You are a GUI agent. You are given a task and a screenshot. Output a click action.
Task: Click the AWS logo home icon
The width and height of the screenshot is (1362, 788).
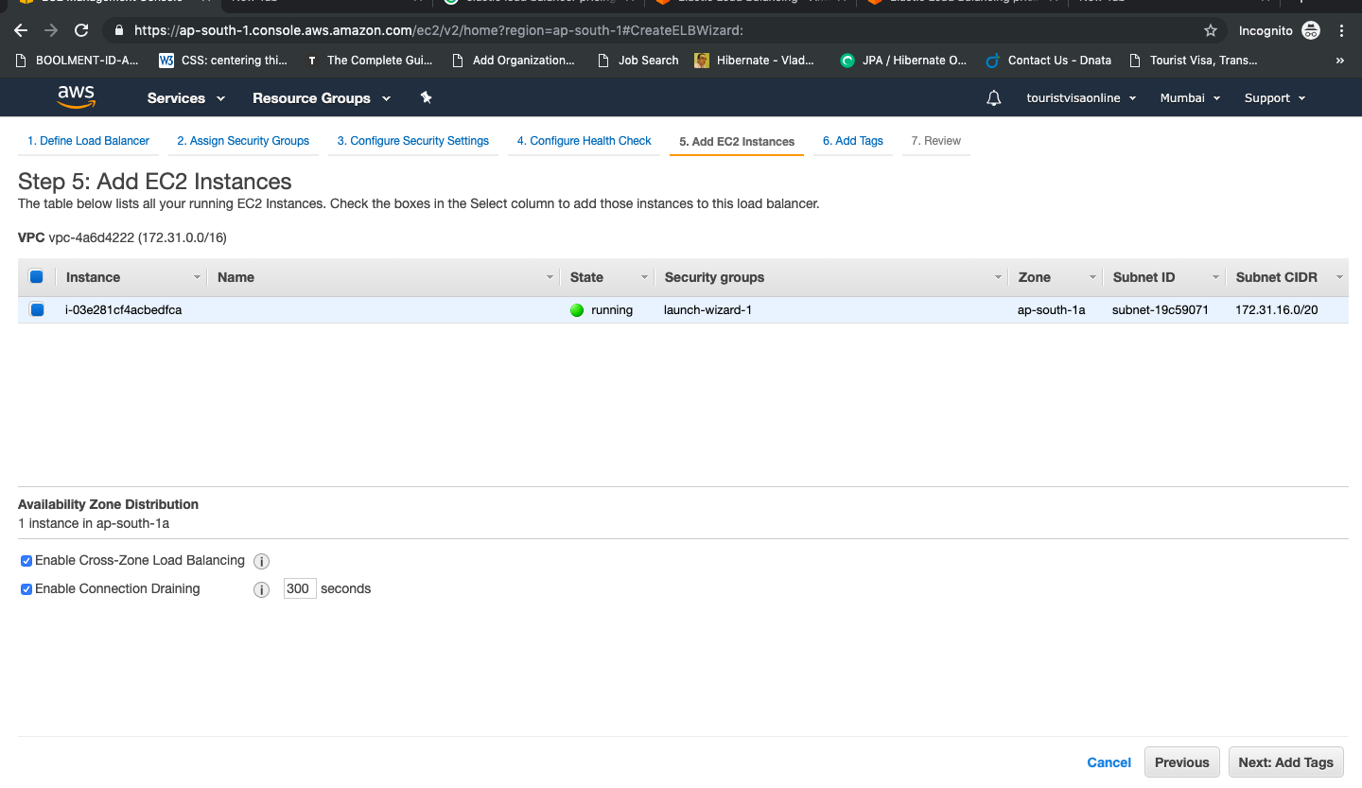click(x=76, y=97)
